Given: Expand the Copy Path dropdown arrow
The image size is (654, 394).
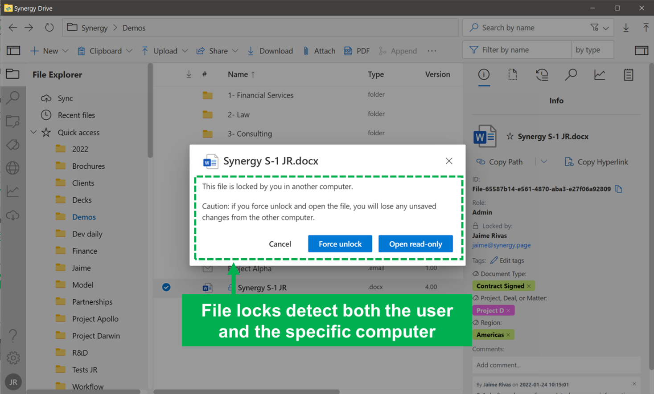Looking at the screenshot, I should [544, 162].
